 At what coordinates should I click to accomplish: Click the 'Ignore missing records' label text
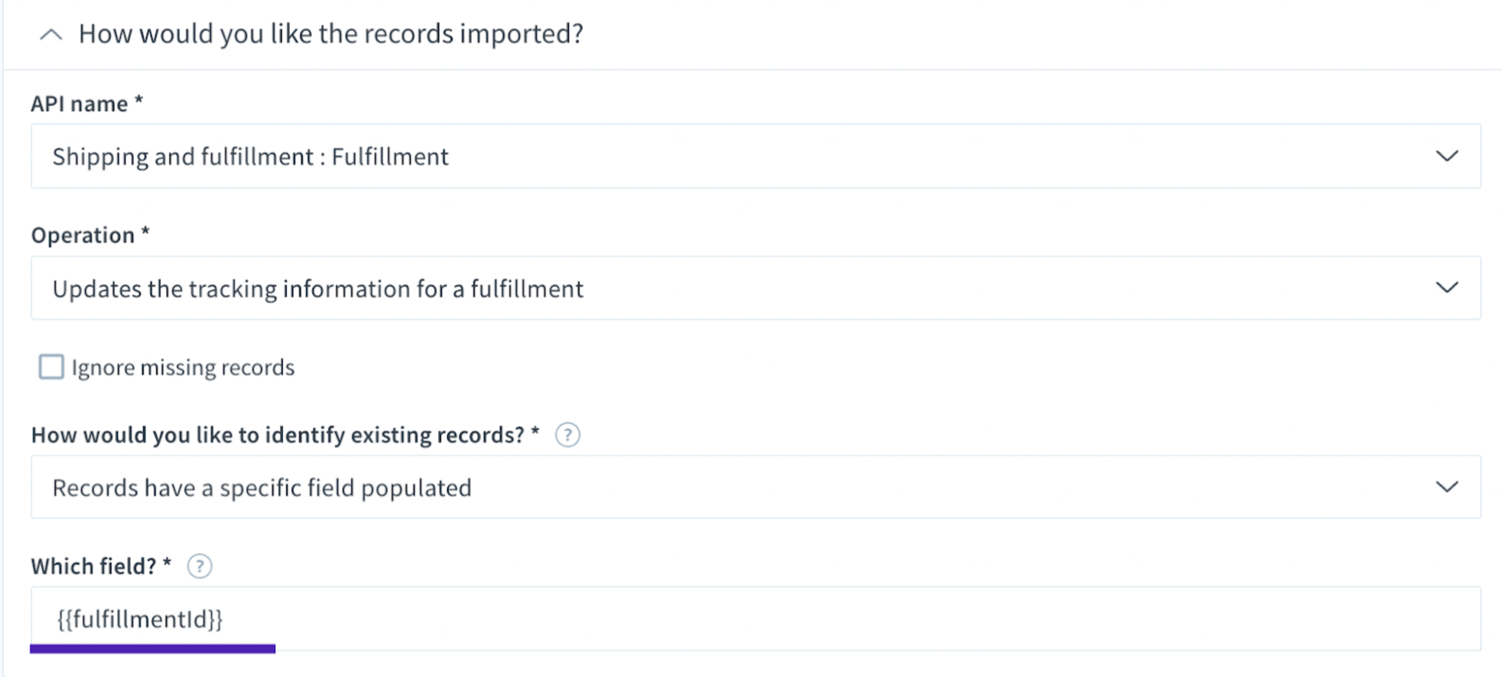183,368
